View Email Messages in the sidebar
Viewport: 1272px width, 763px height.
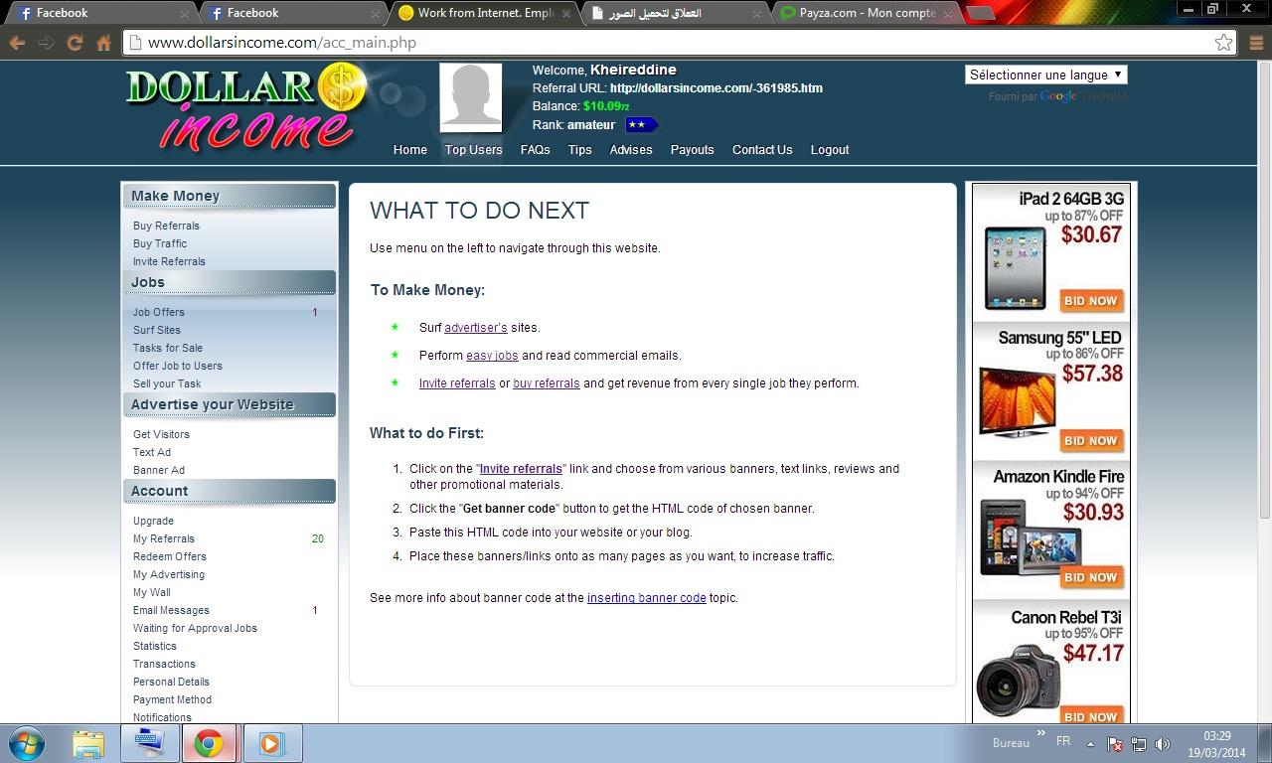click(x=171, y=610)
